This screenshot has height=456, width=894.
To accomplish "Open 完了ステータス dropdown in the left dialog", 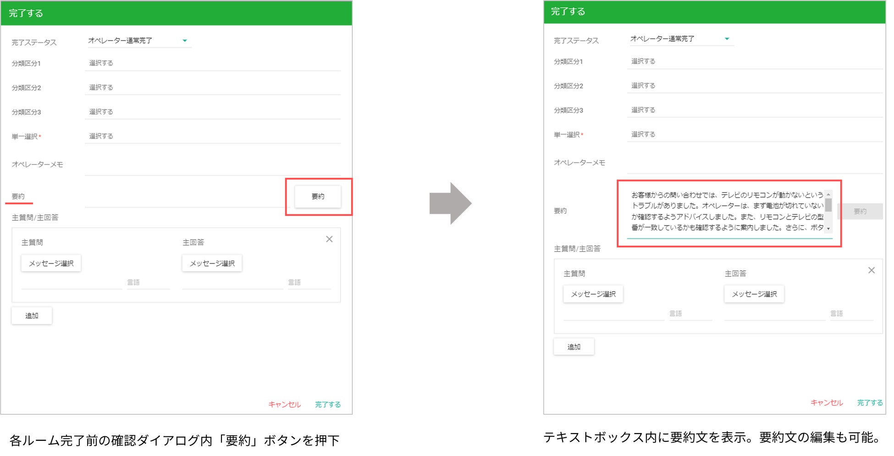I will click(138, 41).
